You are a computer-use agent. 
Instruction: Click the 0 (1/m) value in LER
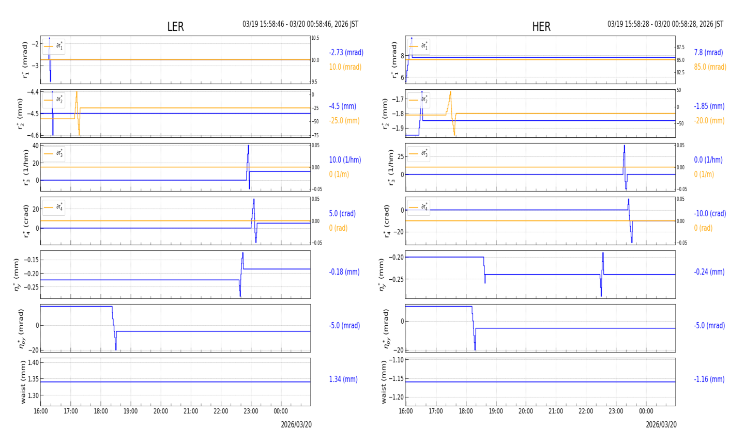click(x=339, y=174)
